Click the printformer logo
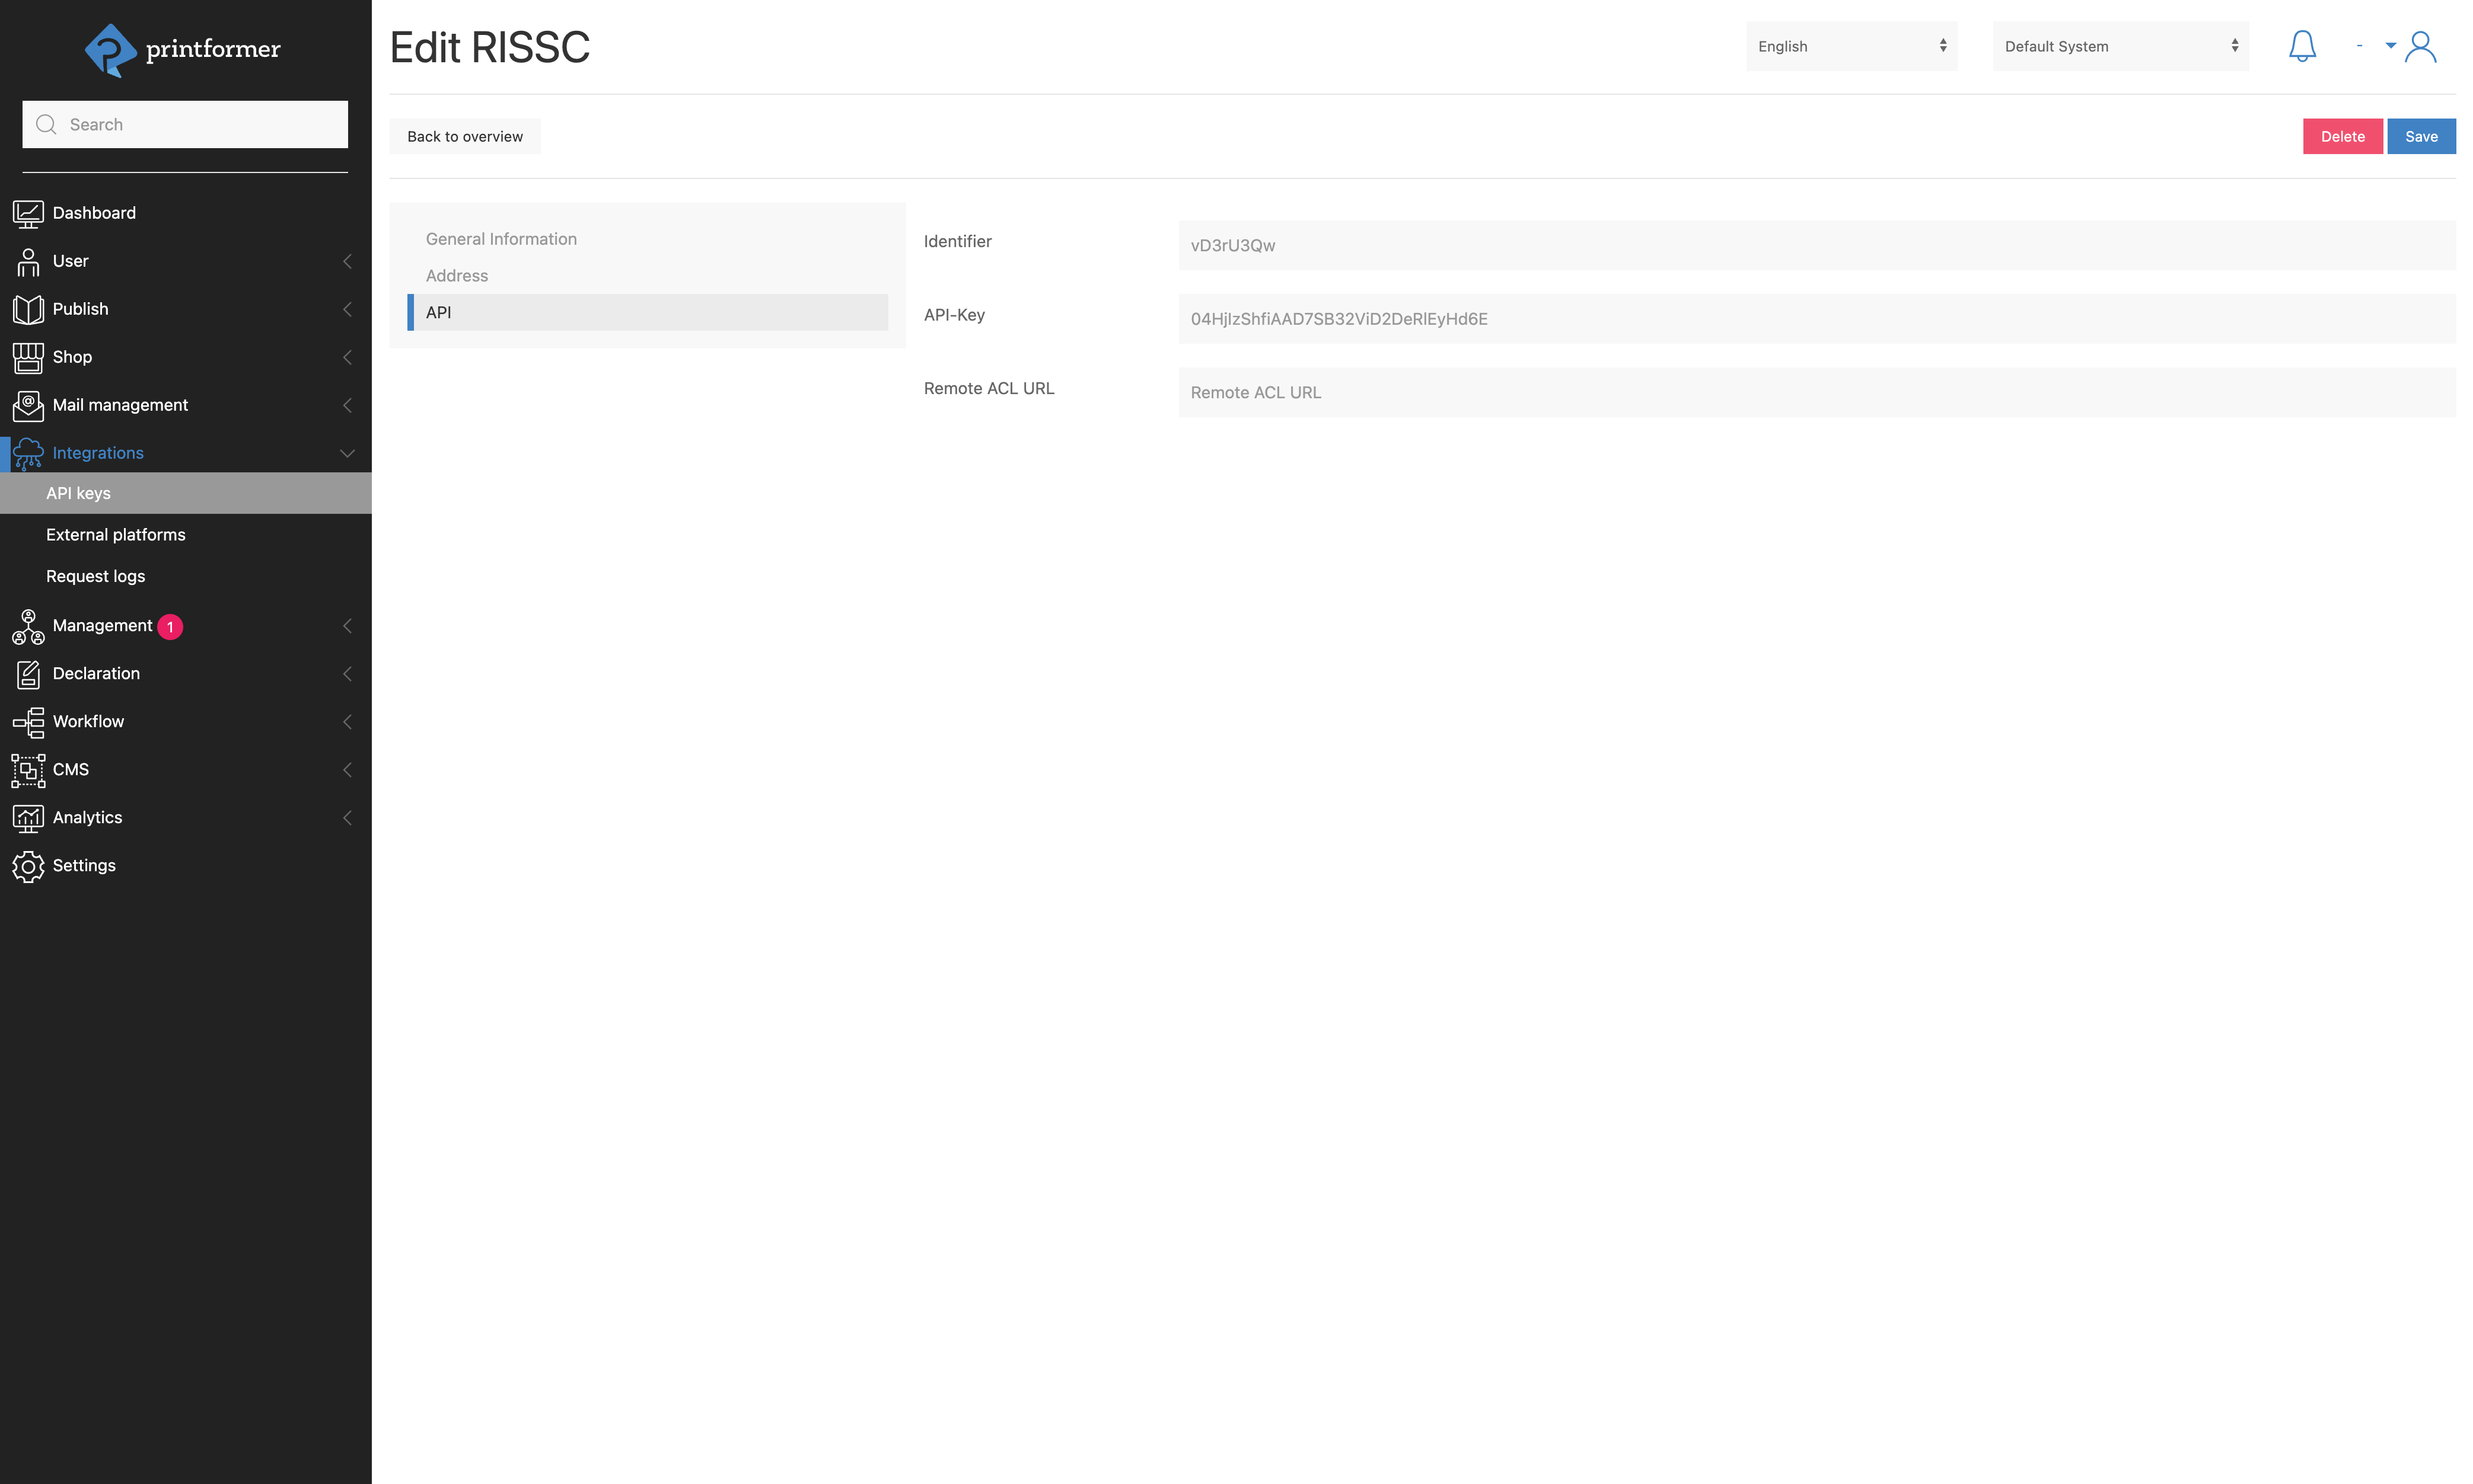The image size is (2473, 1484). click(183, 49)
